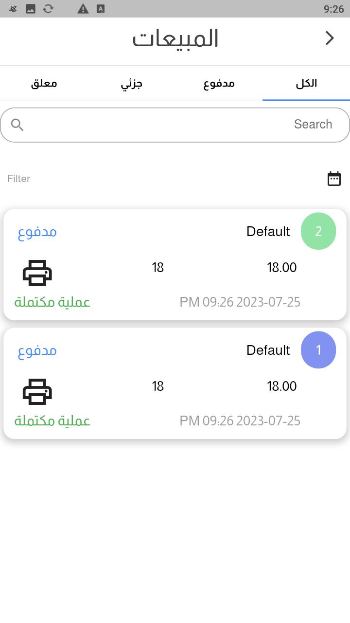The height and width of the screenshot is (623, 350).
Task: Switch to the جزئي tab
Action: 131,83
